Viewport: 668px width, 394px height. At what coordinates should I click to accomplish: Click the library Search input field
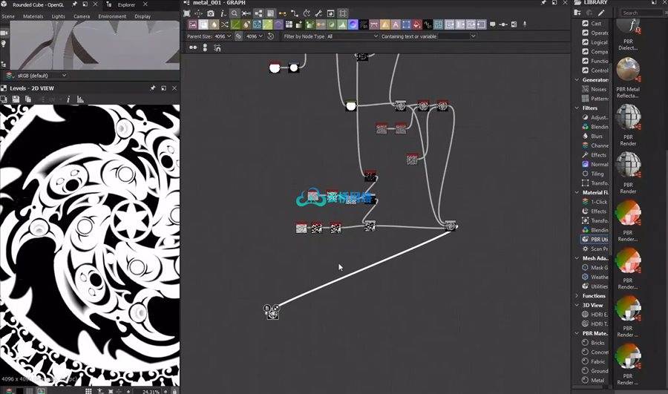pyautogui.click(x=641, y=13)
